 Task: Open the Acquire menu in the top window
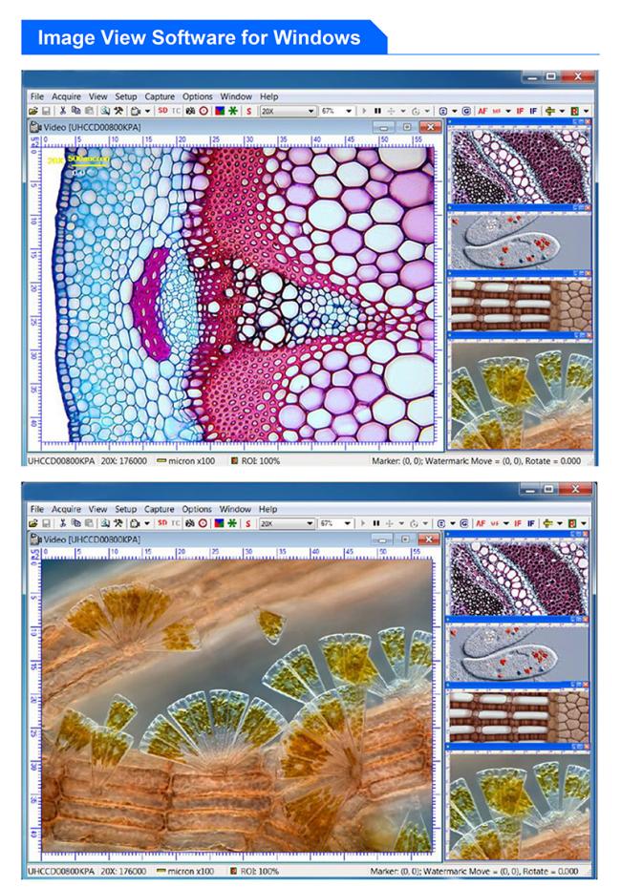tap(67, 96)
